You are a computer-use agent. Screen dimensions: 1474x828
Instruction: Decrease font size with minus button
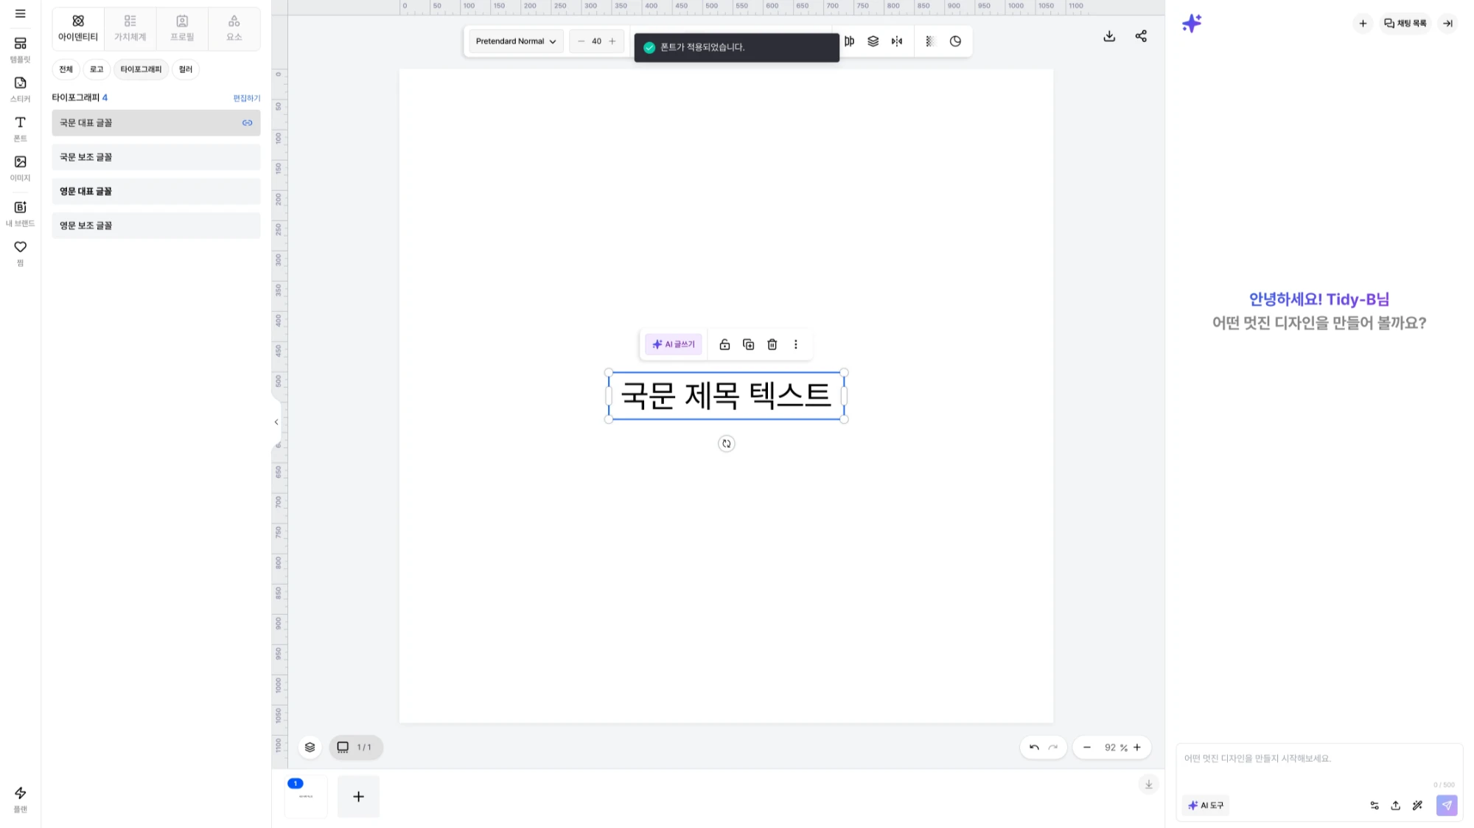(x=581, y=41)
